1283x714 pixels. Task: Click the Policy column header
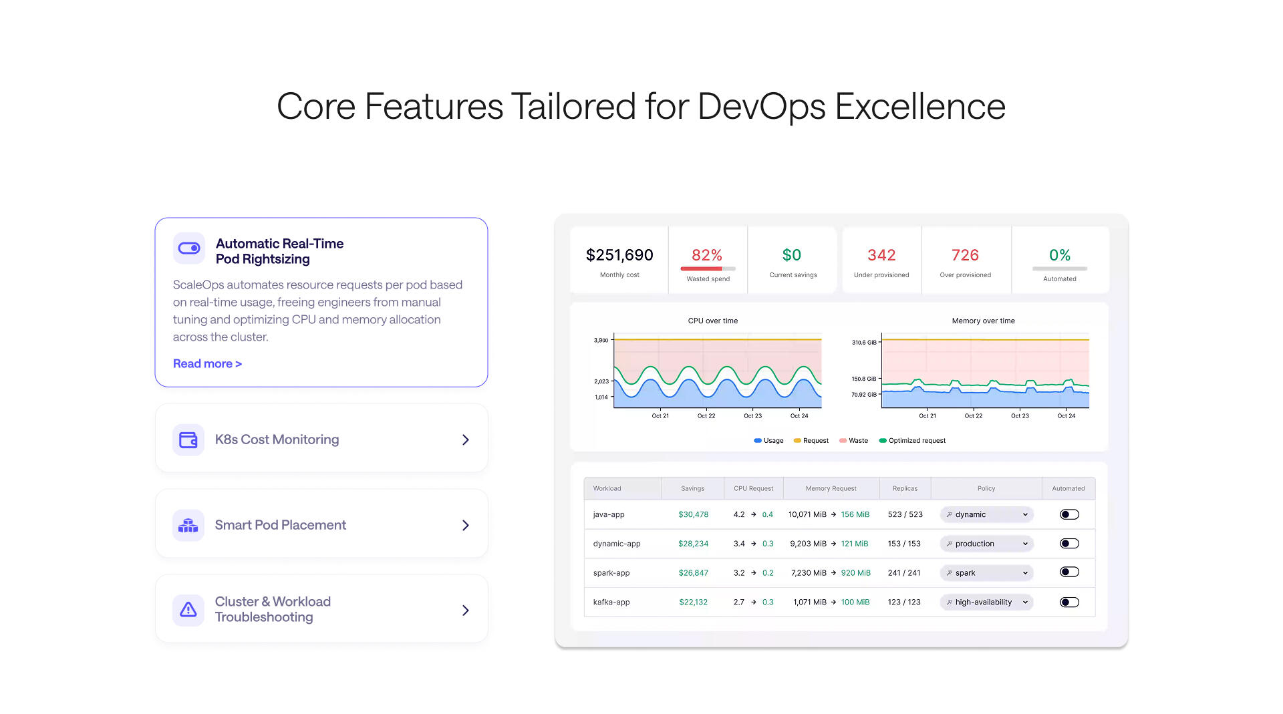pyautogui.click(x=986, y=489)
